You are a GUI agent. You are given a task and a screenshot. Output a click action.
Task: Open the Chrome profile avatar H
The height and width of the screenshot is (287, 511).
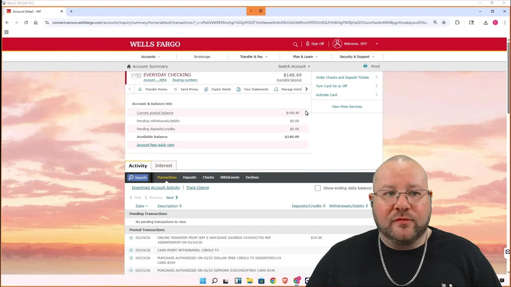coord(495,23)
